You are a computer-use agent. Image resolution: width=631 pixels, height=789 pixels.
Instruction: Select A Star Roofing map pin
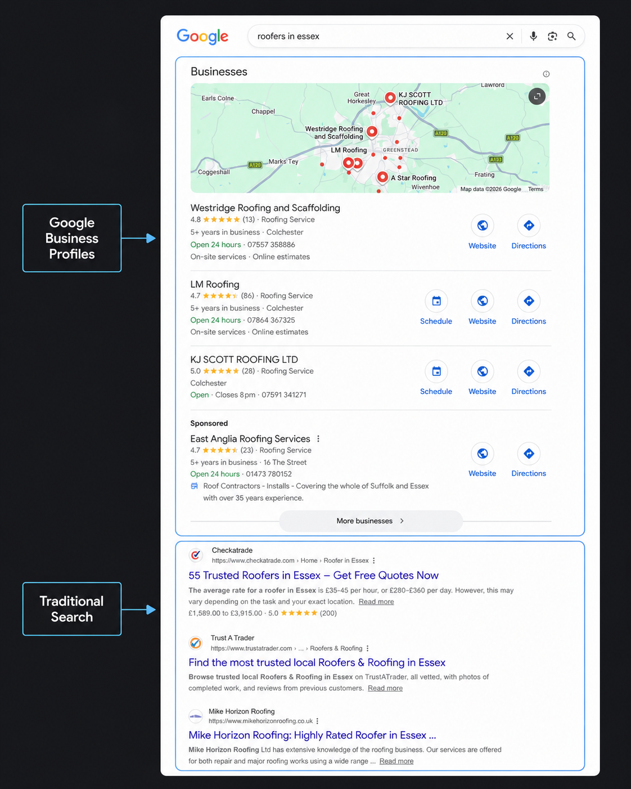point(382,177)
